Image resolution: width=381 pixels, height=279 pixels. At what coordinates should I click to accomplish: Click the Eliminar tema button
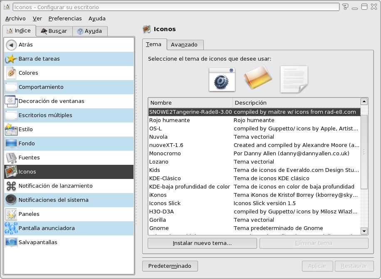point(314,243)
